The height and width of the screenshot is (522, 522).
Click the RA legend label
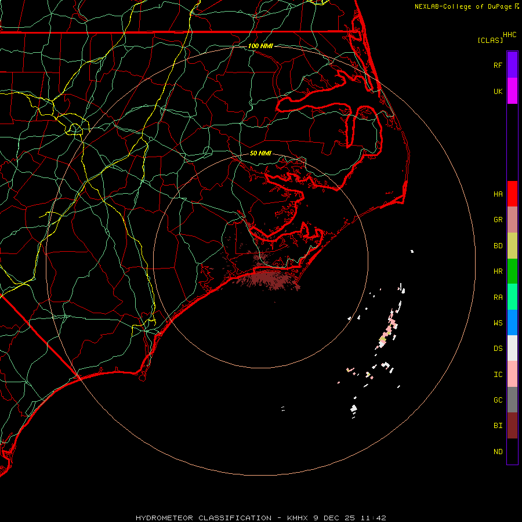[x=498, y=298]
